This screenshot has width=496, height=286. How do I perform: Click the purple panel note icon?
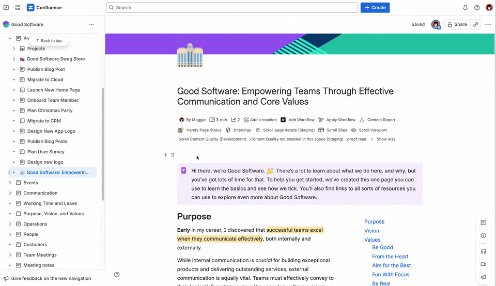(183, 171)
